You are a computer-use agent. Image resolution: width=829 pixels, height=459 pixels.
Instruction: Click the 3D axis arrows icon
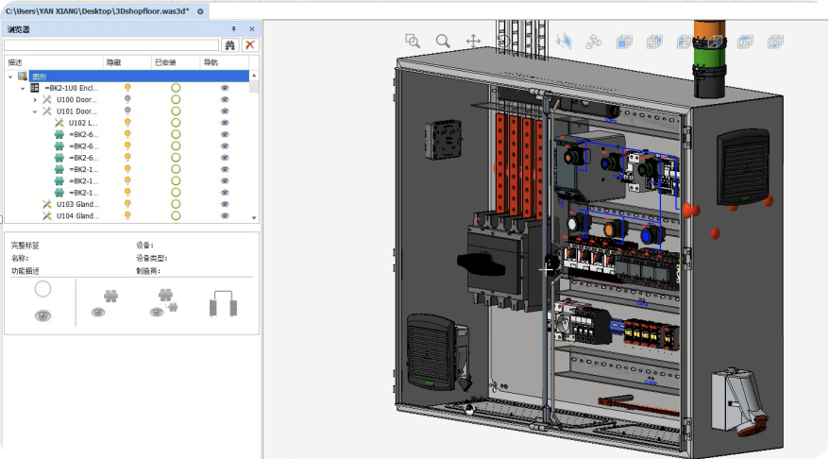[594, 42]
